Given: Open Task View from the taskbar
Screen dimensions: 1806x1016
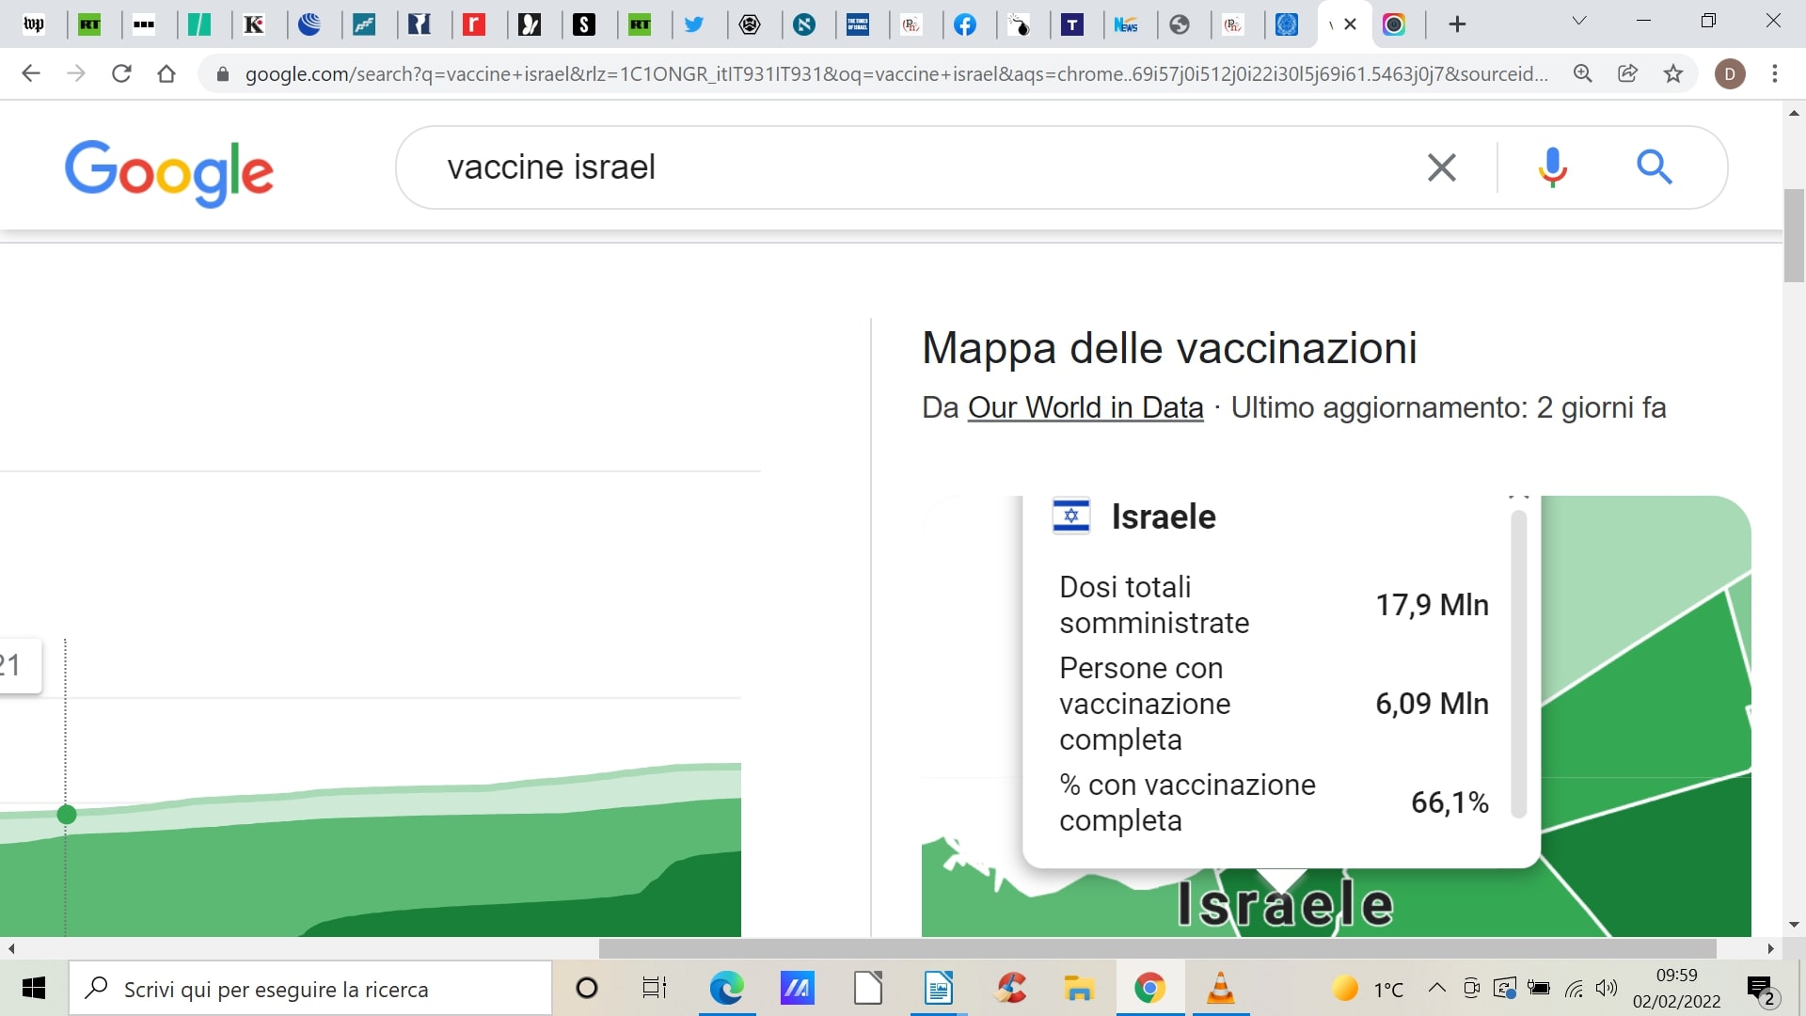Looking at the screenshot, I should coord(654,989).
